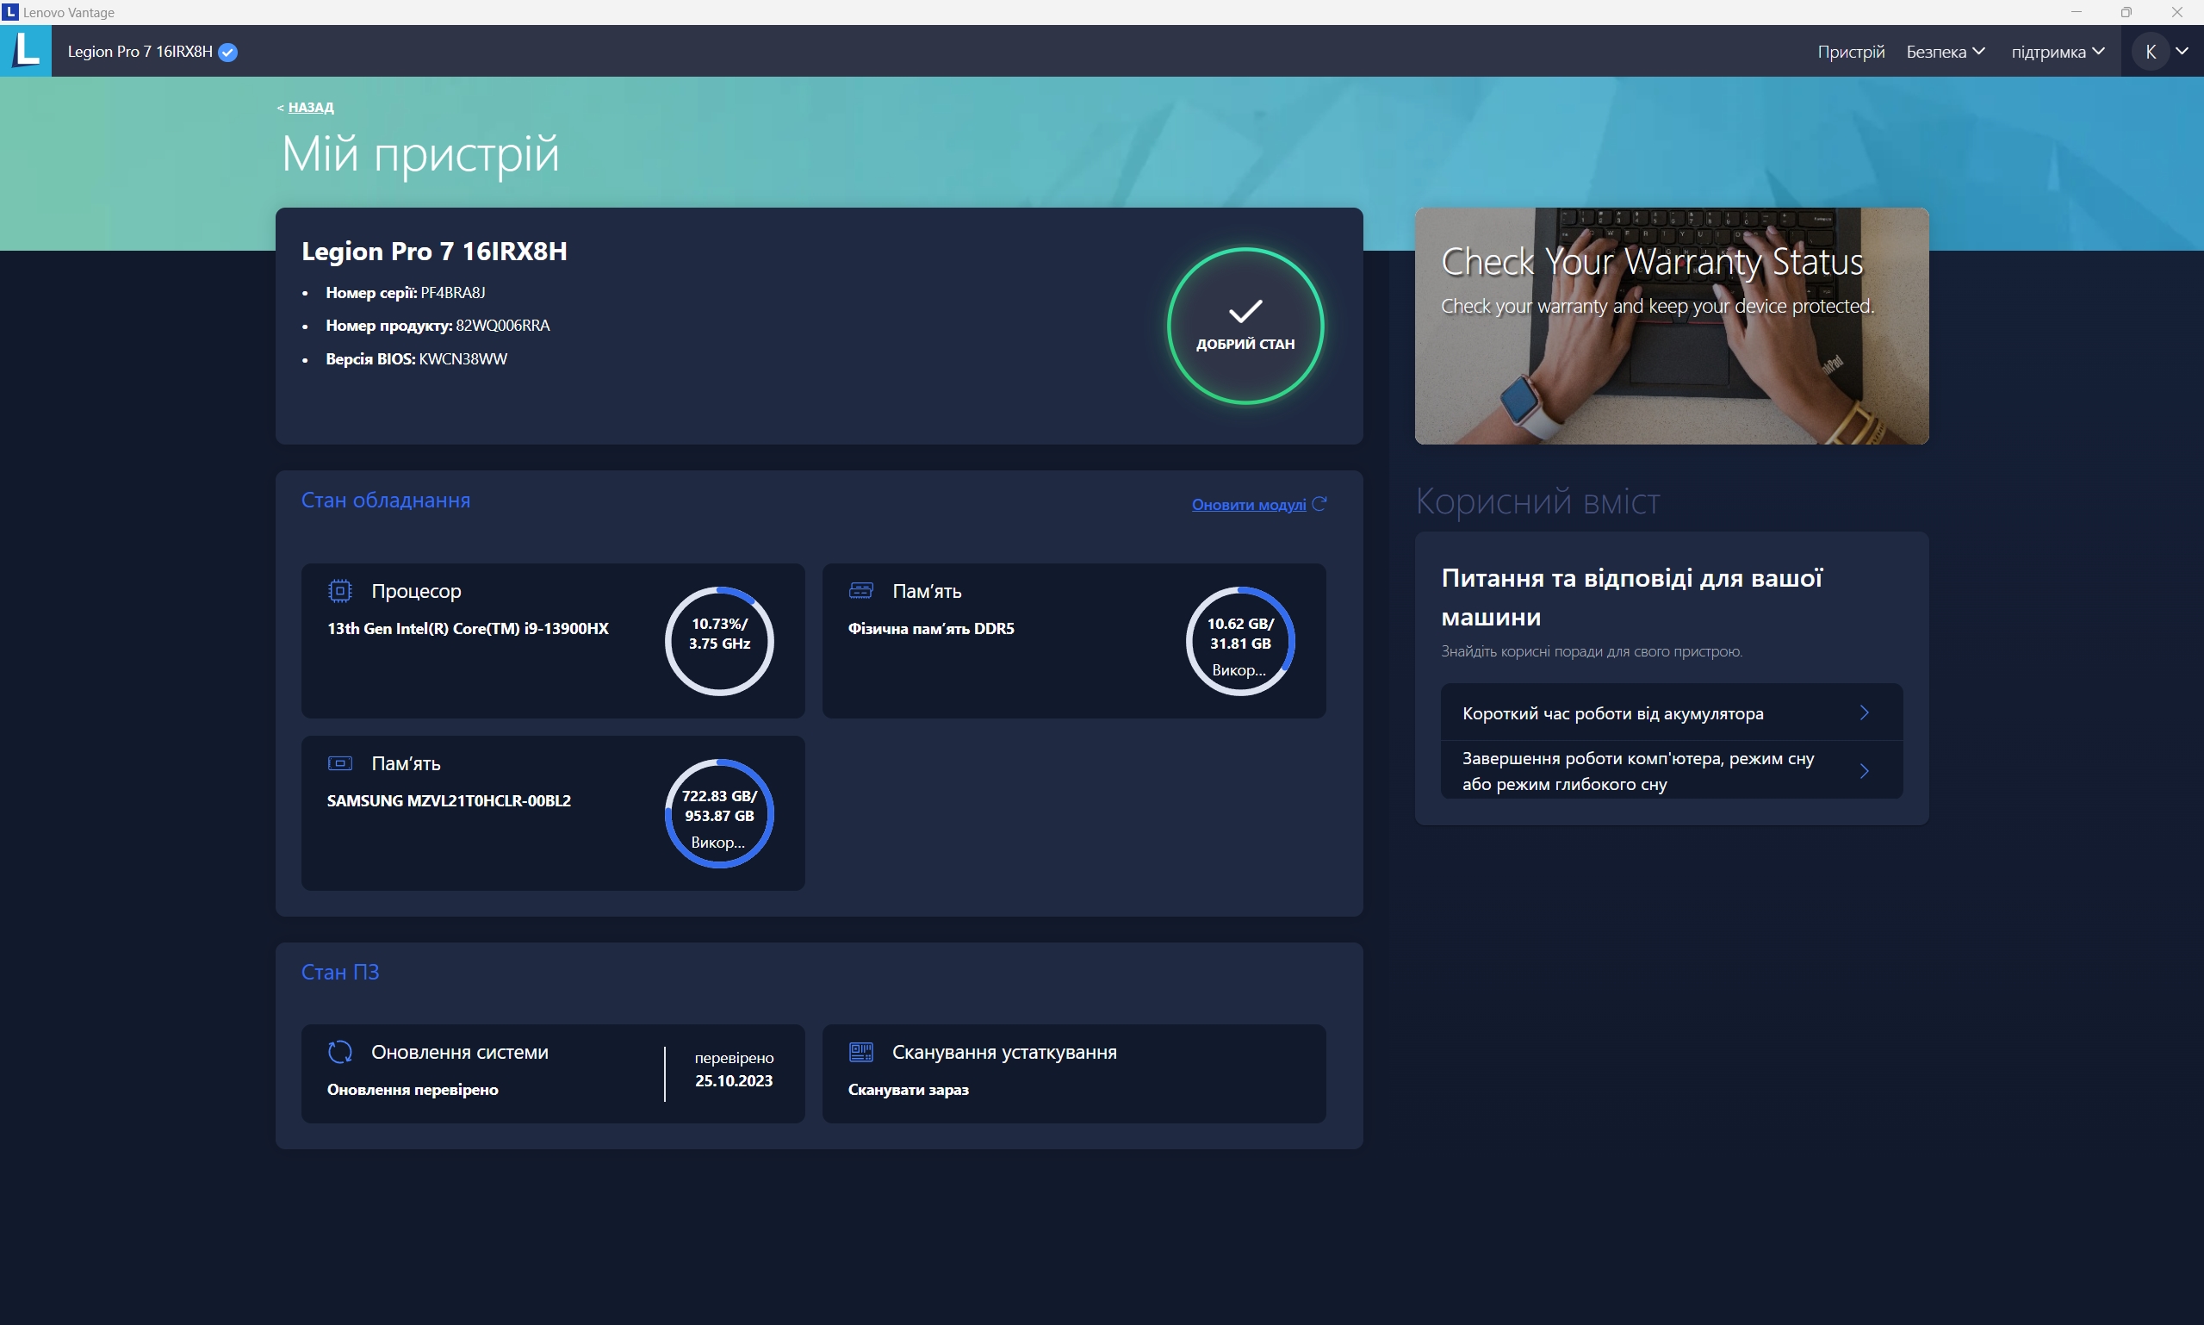Click the refresh icon next to Оновити модулі
The width and height of the screenshot is (2204, 1325).
[1319, 504]
